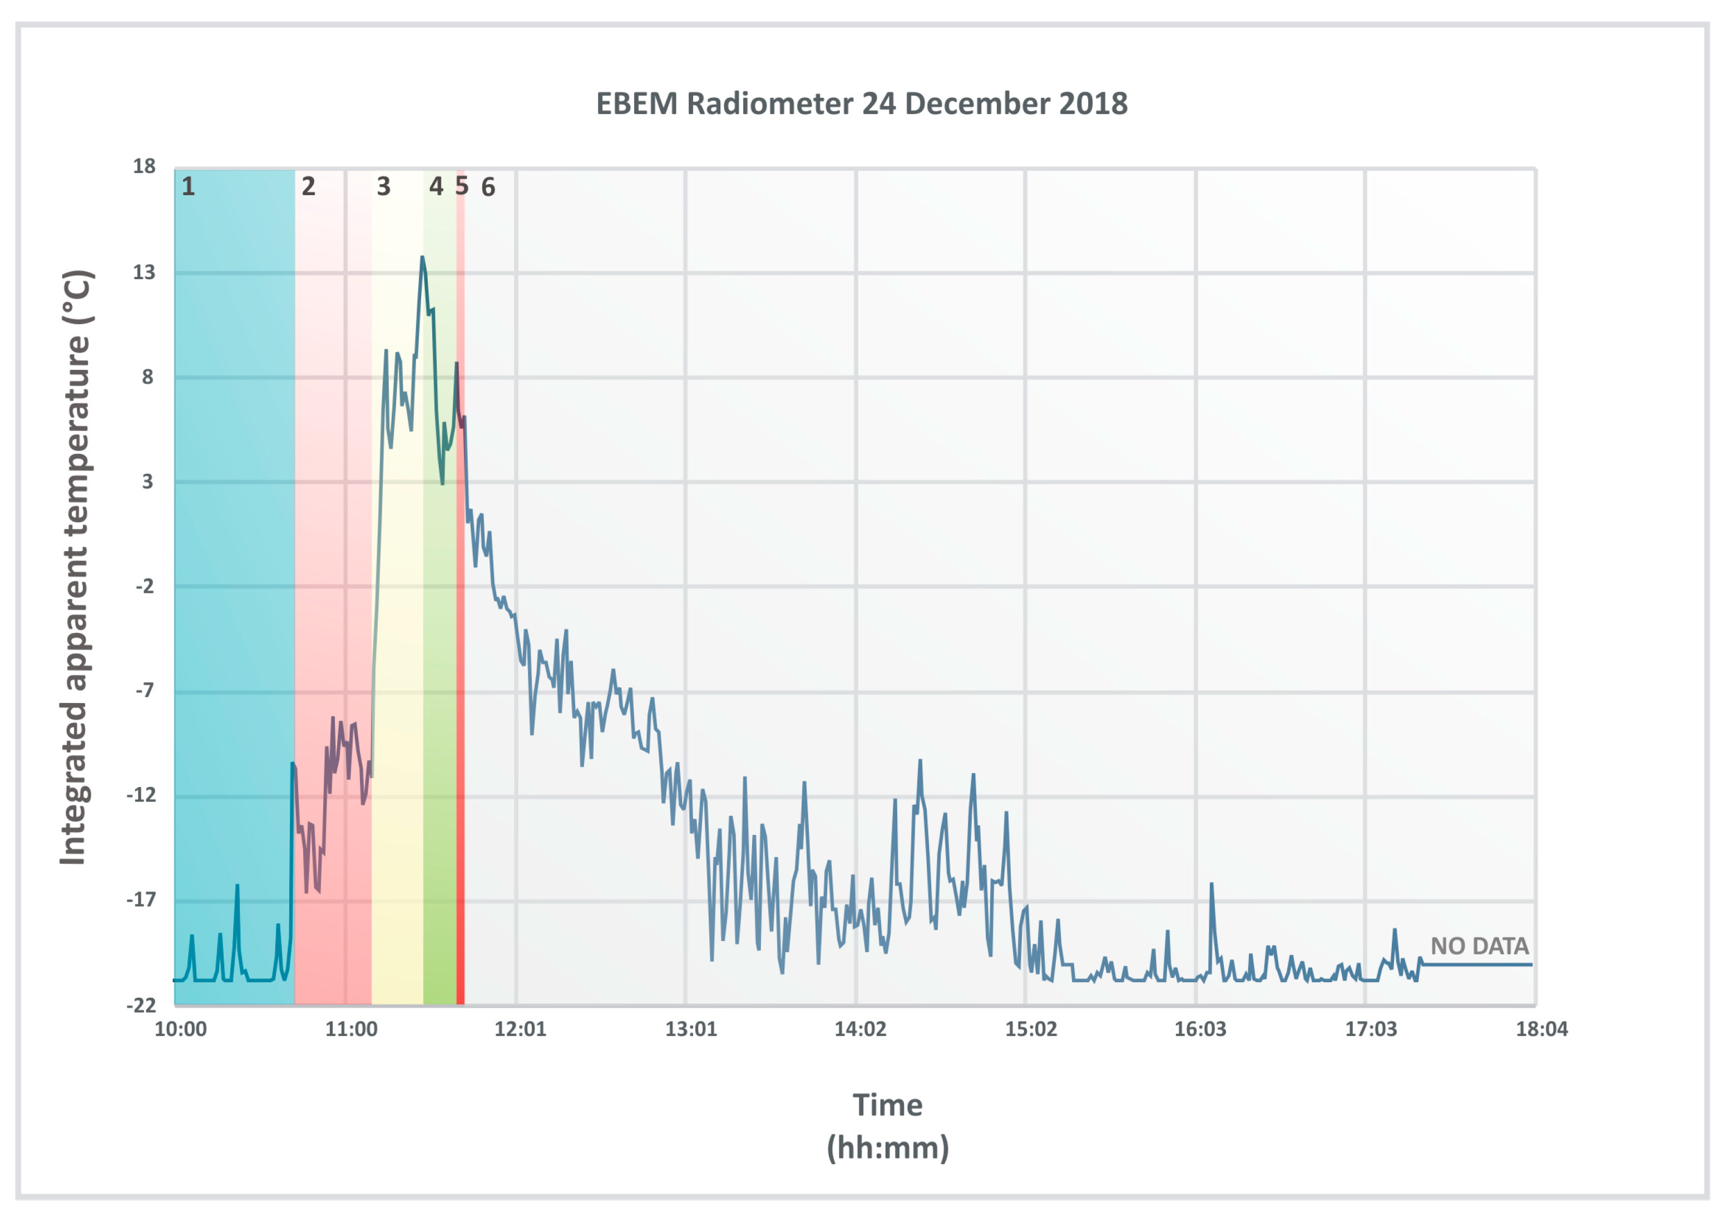Click y-axis tick value '-17'

pos(141,899)
